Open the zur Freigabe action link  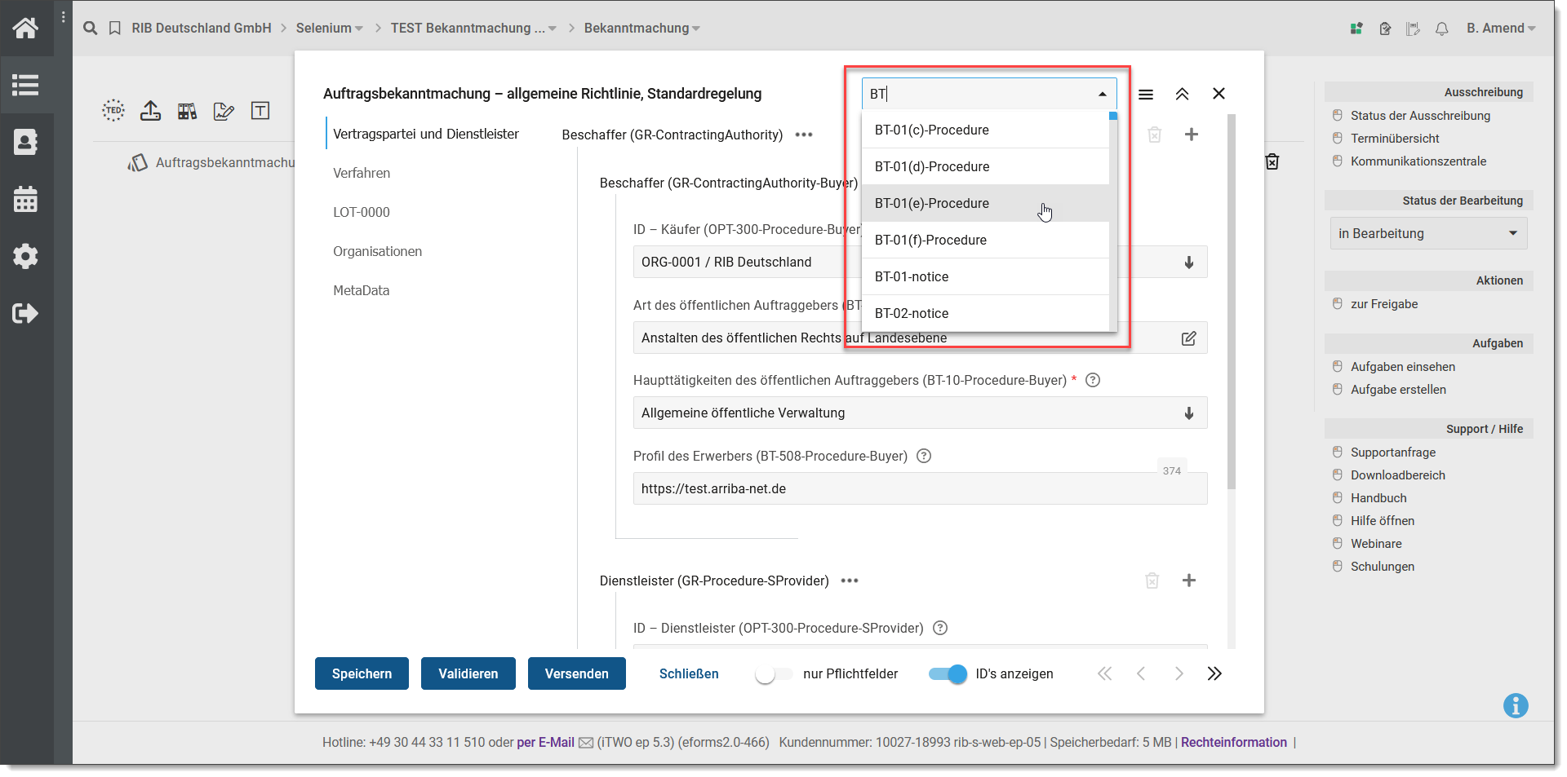[1384, 304]
